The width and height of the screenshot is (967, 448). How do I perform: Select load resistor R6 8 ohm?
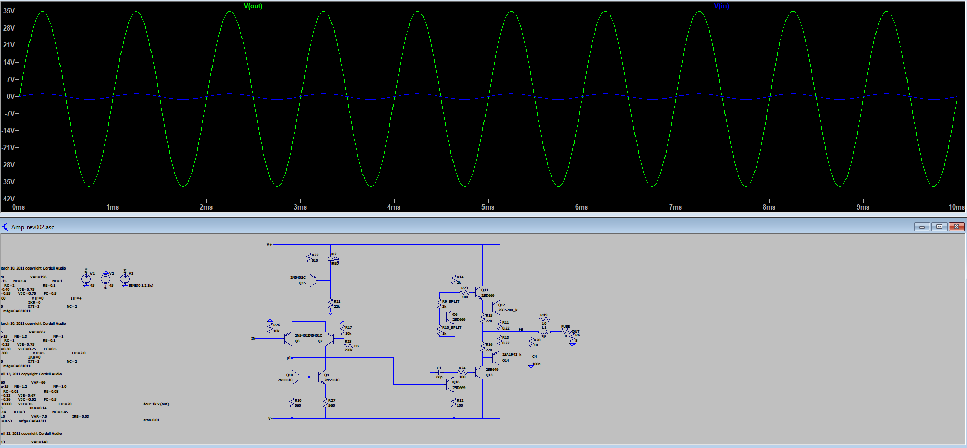point(572,338)
